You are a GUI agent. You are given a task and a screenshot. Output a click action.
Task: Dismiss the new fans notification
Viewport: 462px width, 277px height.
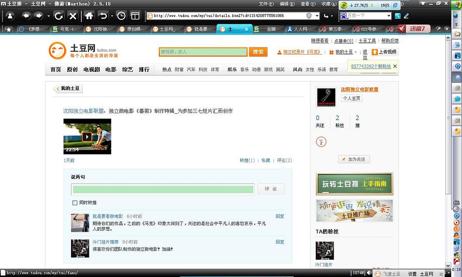pyautogui.click(x=395, y=66)
